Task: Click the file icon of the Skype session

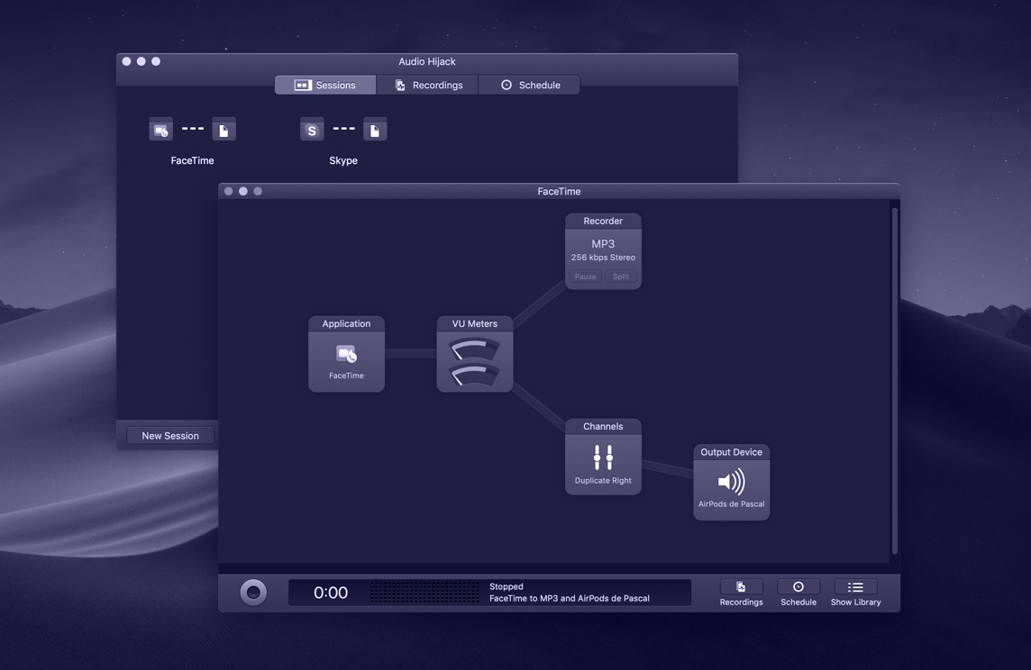Action: coord(375,130)
